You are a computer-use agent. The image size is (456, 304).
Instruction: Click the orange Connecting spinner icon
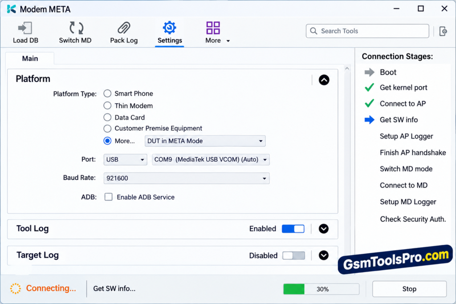point(16,288)
